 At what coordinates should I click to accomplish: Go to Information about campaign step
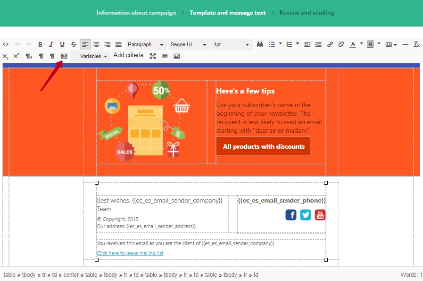(x=136, y=13)
